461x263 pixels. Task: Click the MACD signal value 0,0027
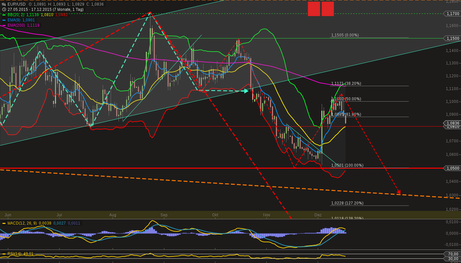click(x=60, y=223)
